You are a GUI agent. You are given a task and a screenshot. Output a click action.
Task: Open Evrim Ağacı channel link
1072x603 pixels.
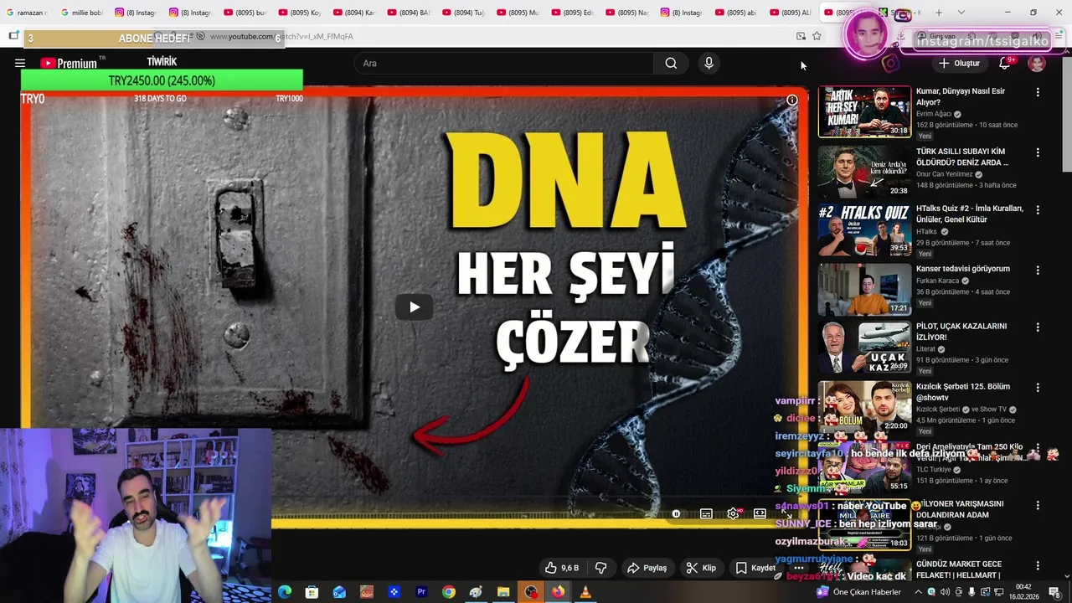click(934, 114)
